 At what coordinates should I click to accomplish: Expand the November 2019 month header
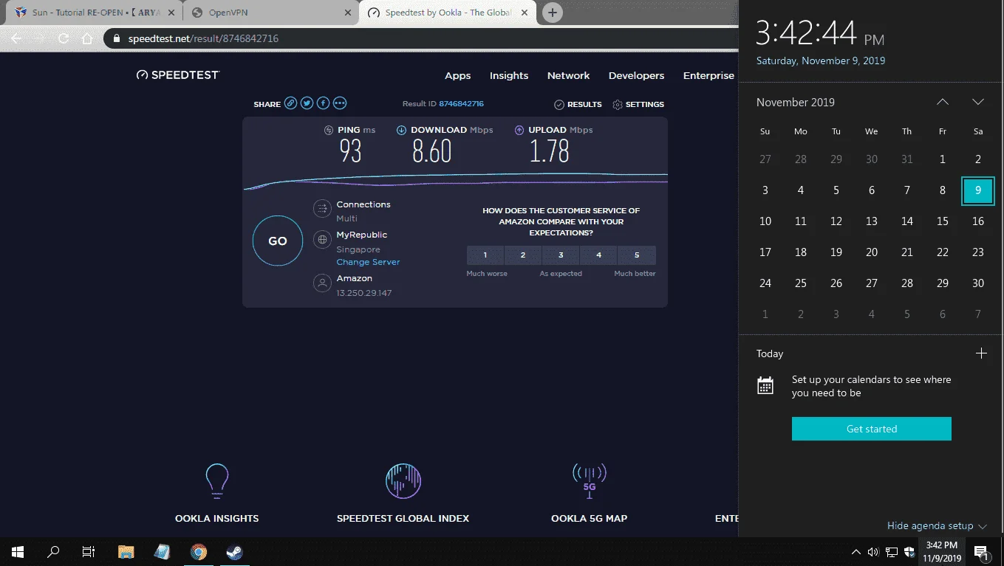[x=796, y=103]
